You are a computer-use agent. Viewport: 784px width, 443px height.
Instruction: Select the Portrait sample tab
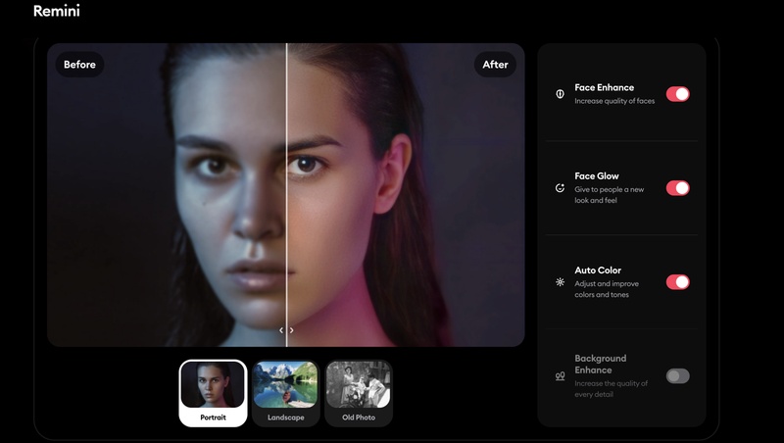(213, 393)
